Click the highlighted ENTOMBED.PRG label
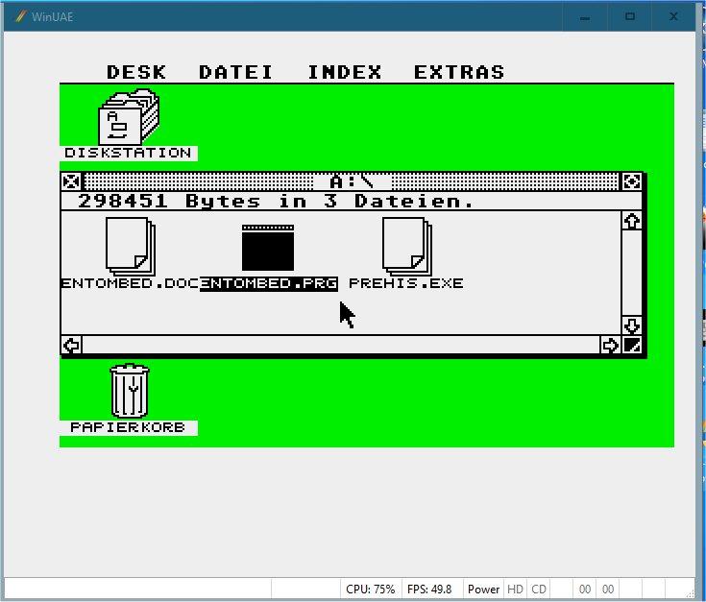Viewport: 706px width, 602px height. coord(269,283)
